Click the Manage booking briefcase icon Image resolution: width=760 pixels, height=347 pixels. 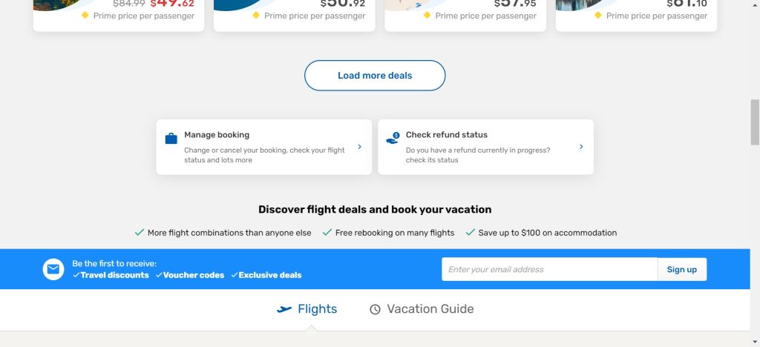171,139
